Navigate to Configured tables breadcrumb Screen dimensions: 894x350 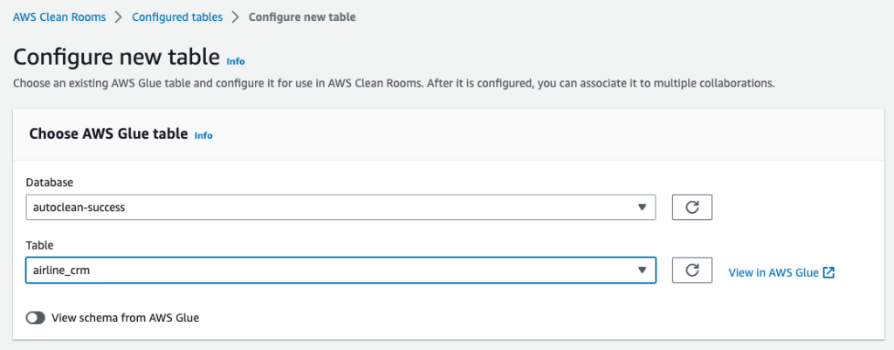point(177,17)
